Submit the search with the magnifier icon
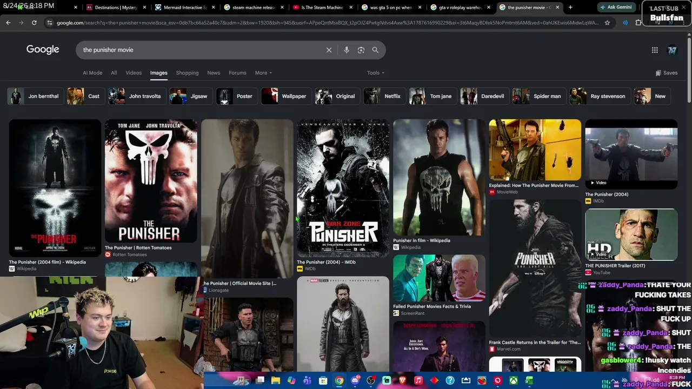The height and width of the screenshot is (389, 692). 375,50
